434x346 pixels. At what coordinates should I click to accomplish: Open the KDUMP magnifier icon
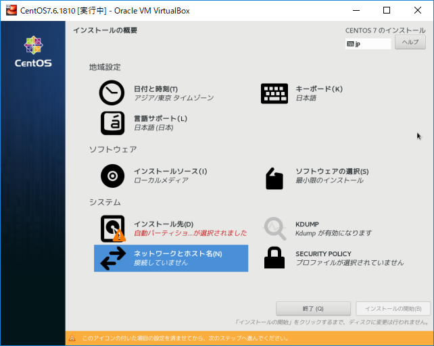coord(274,228)
